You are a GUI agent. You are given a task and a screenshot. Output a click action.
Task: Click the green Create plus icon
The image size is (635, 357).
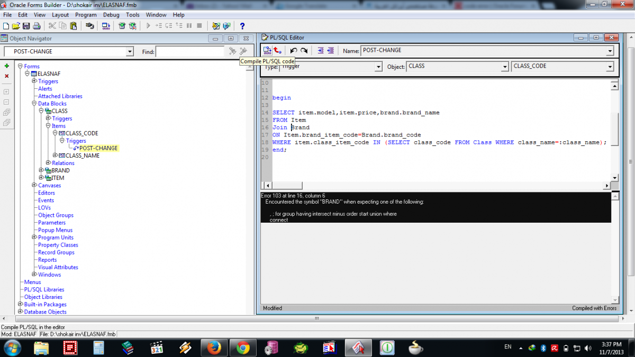[7, 66]
